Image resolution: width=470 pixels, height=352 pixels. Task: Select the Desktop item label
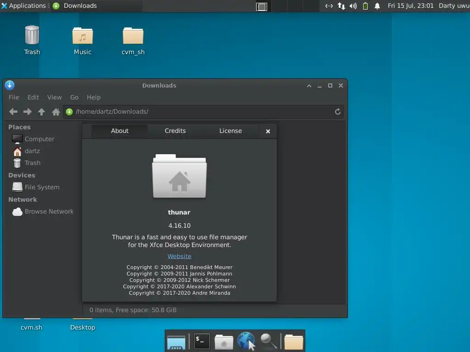[x=83, y=327]
